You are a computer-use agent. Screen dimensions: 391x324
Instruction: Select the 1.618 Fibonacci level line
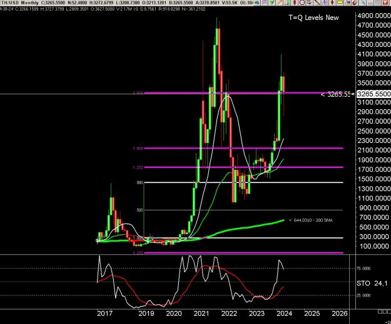(243, 149)
